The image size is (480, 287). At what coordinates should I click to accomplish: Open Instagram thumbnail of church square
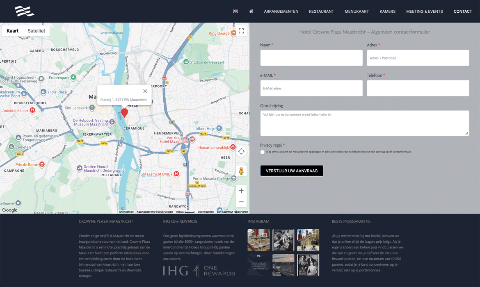point(308,240)
